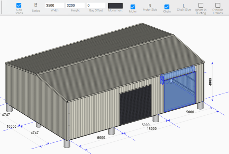This screenshot has height=154, width=229.
Task: Open the Monument color swatch
Action: [x=115, y=6]
